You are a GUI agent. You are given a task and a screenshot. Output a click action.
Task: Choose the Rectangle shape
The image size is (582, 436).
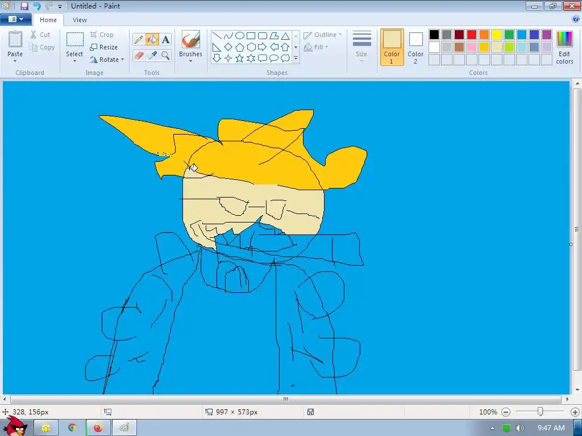[x=251, y=36]
